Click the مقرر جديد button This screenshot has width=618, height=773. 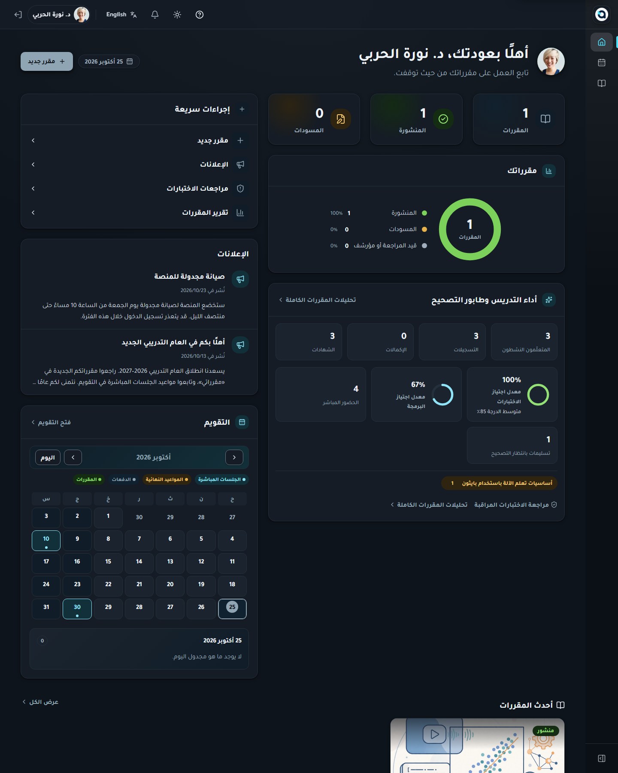click(47, 61)
